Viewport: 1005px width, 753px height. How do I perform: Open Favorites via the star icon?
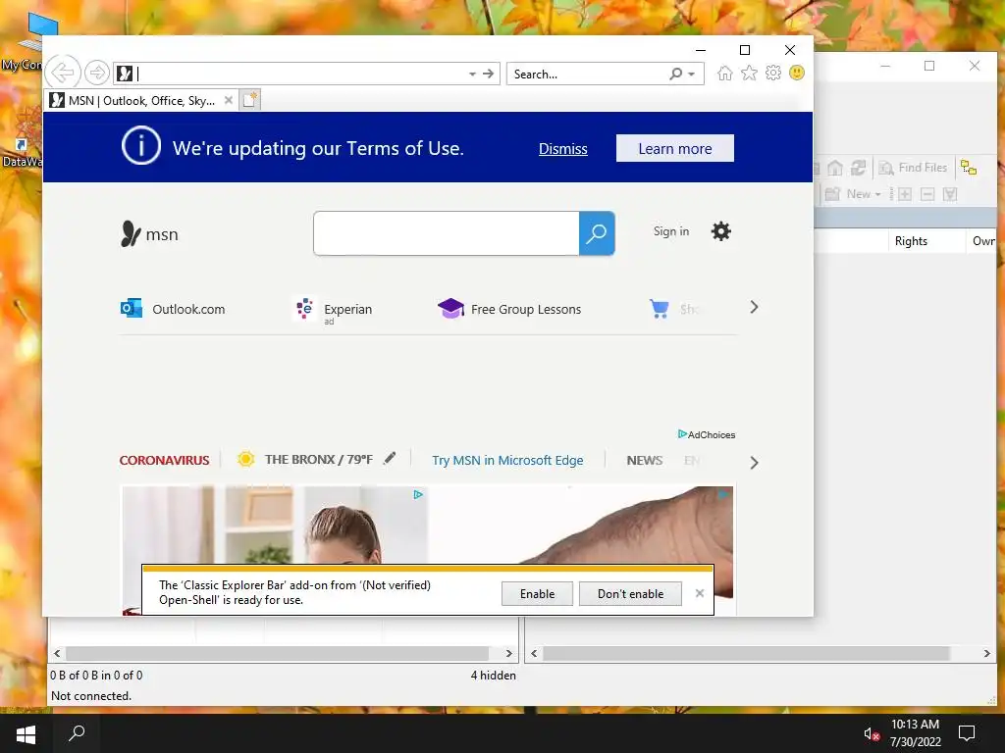pyautogui.click(x=749, y=73)
